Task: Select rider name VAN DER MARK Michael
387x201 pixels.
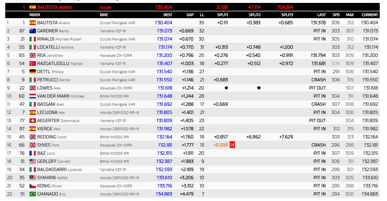Action: coord(61,96)
